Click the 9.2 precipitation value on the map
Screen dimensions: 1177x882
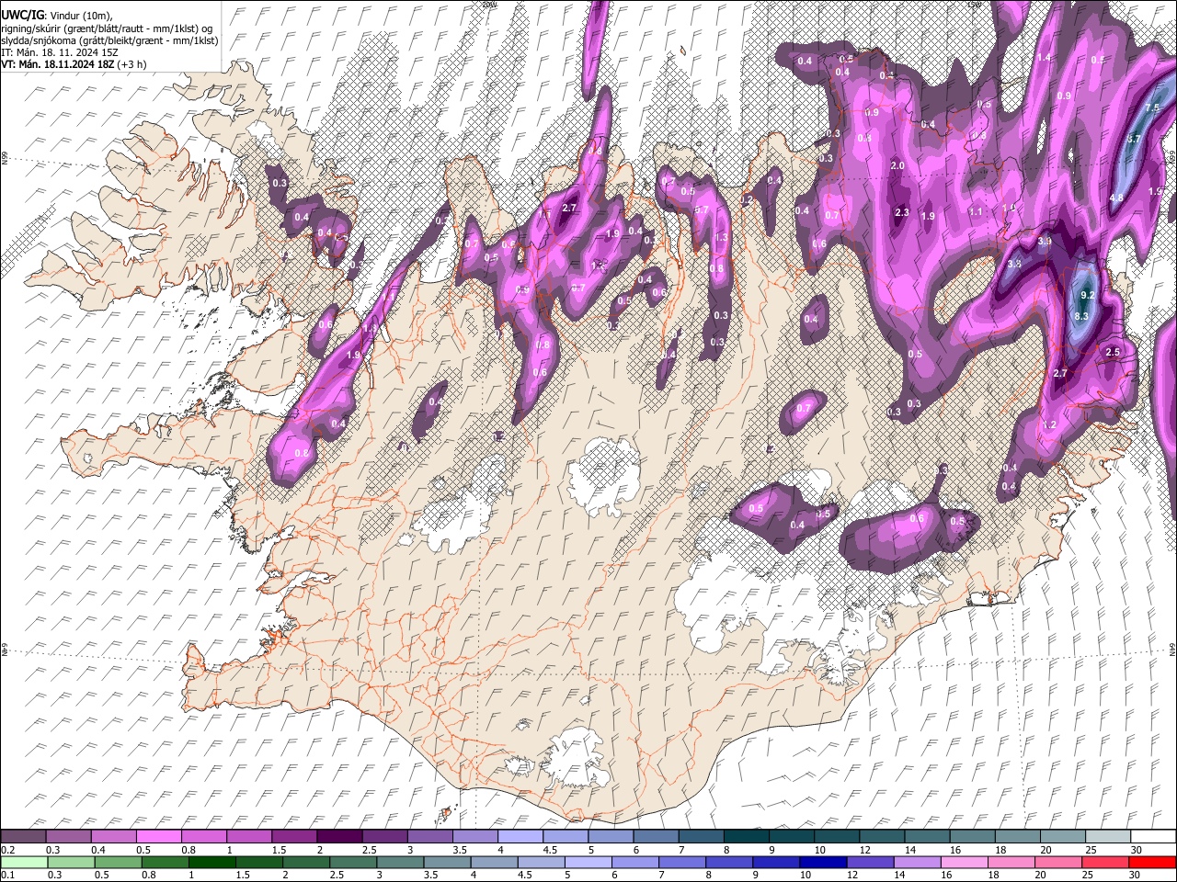coord(1089,295)
